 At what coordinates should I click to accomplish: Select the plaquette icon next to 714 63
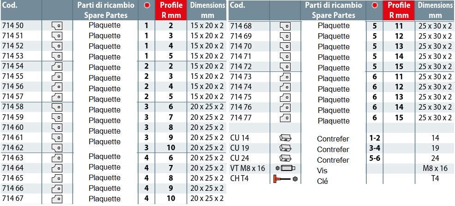tap(57, 158)
